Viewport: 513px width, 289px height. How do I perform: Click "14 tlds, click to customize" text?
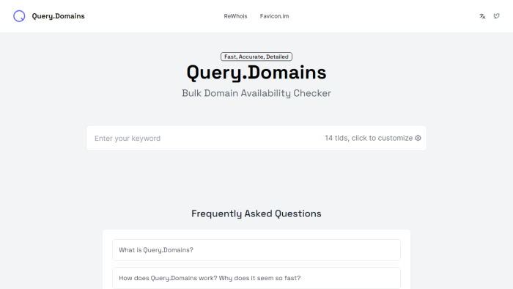pos(369,138)
